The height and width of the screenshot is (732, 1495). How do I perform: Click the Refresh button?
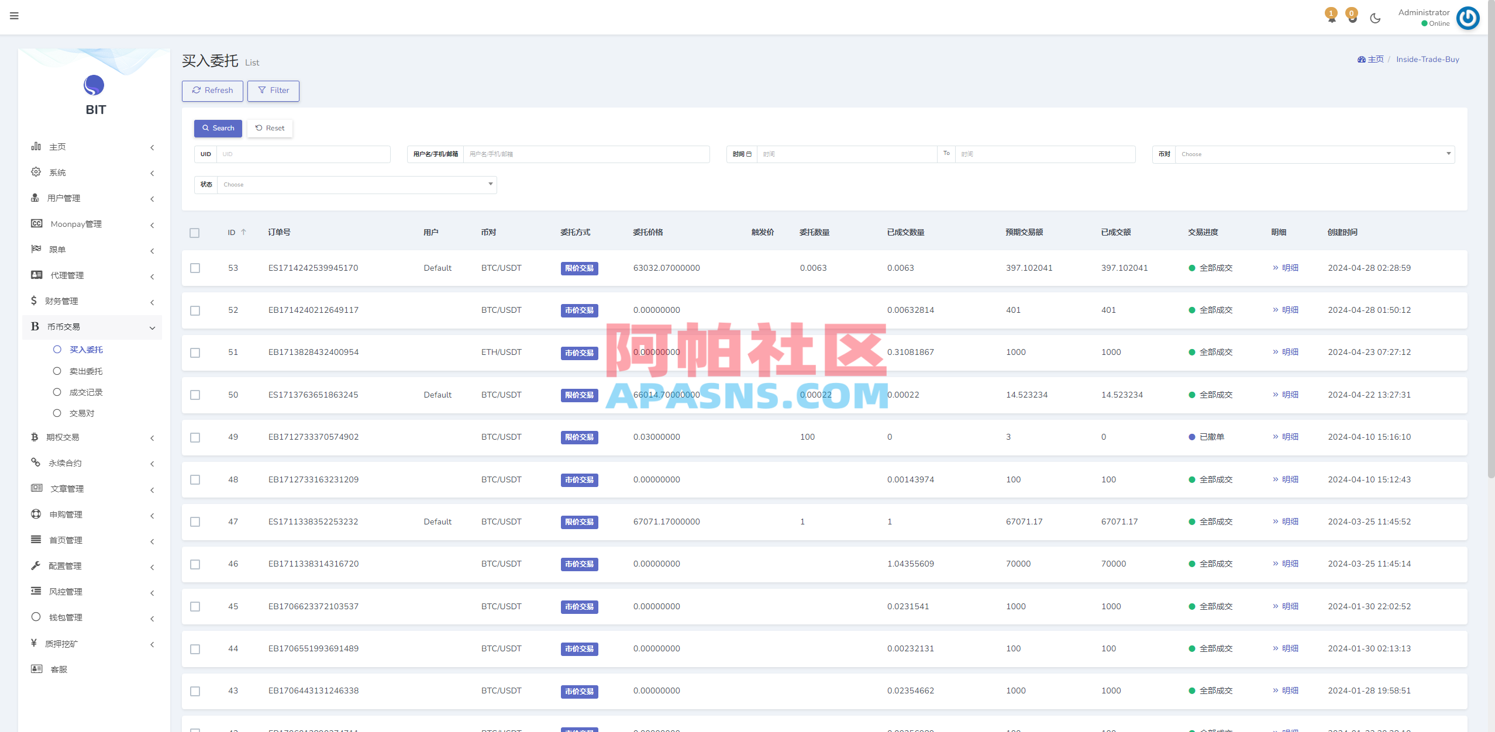tap(212, 91)
